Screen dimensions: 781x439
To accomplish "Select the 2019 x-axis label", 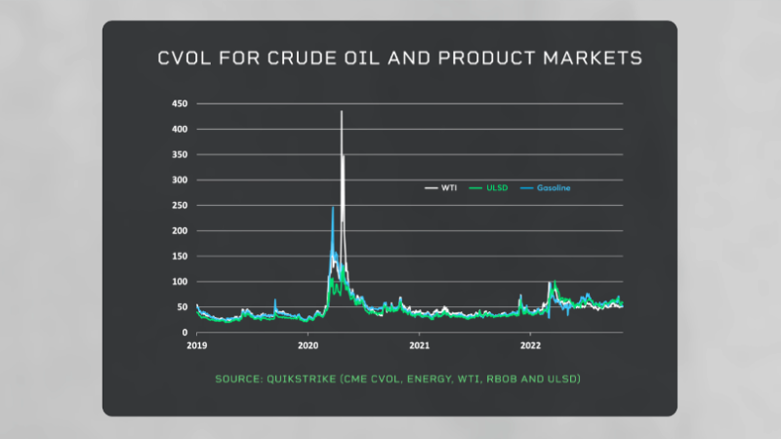I will coord(197,345).
